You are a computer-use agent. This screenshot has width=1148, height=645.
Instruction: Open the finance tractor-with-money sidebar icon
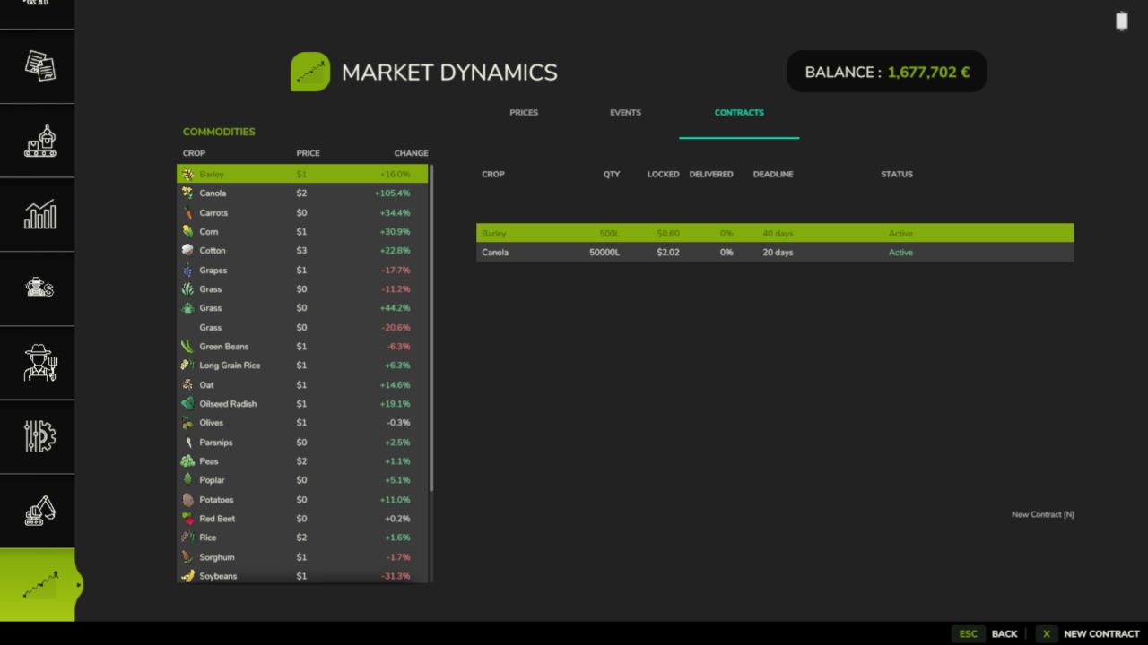pos(37,288)
